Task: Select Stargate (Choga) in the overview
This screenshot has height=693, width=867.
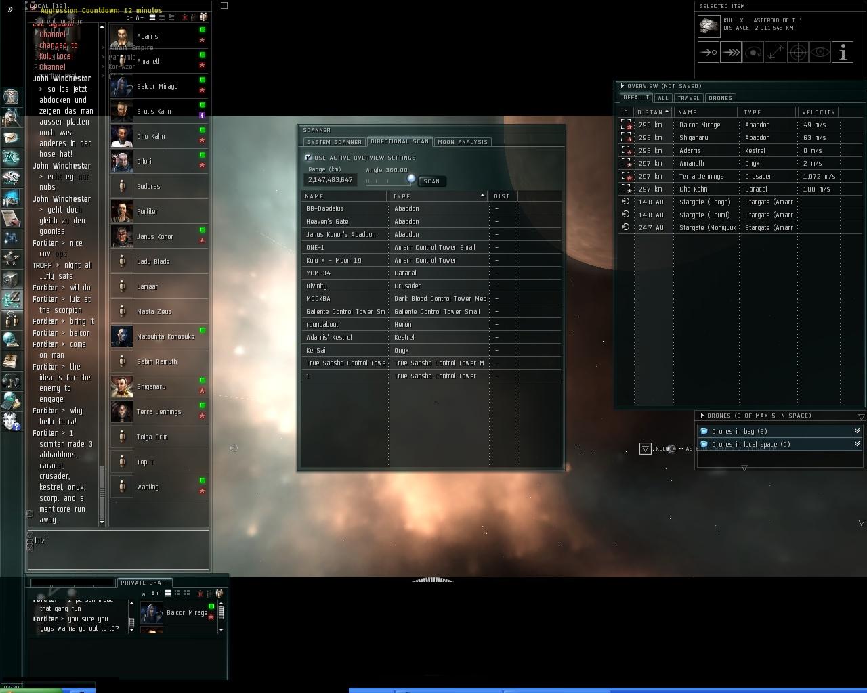Action: click(742, 202)
